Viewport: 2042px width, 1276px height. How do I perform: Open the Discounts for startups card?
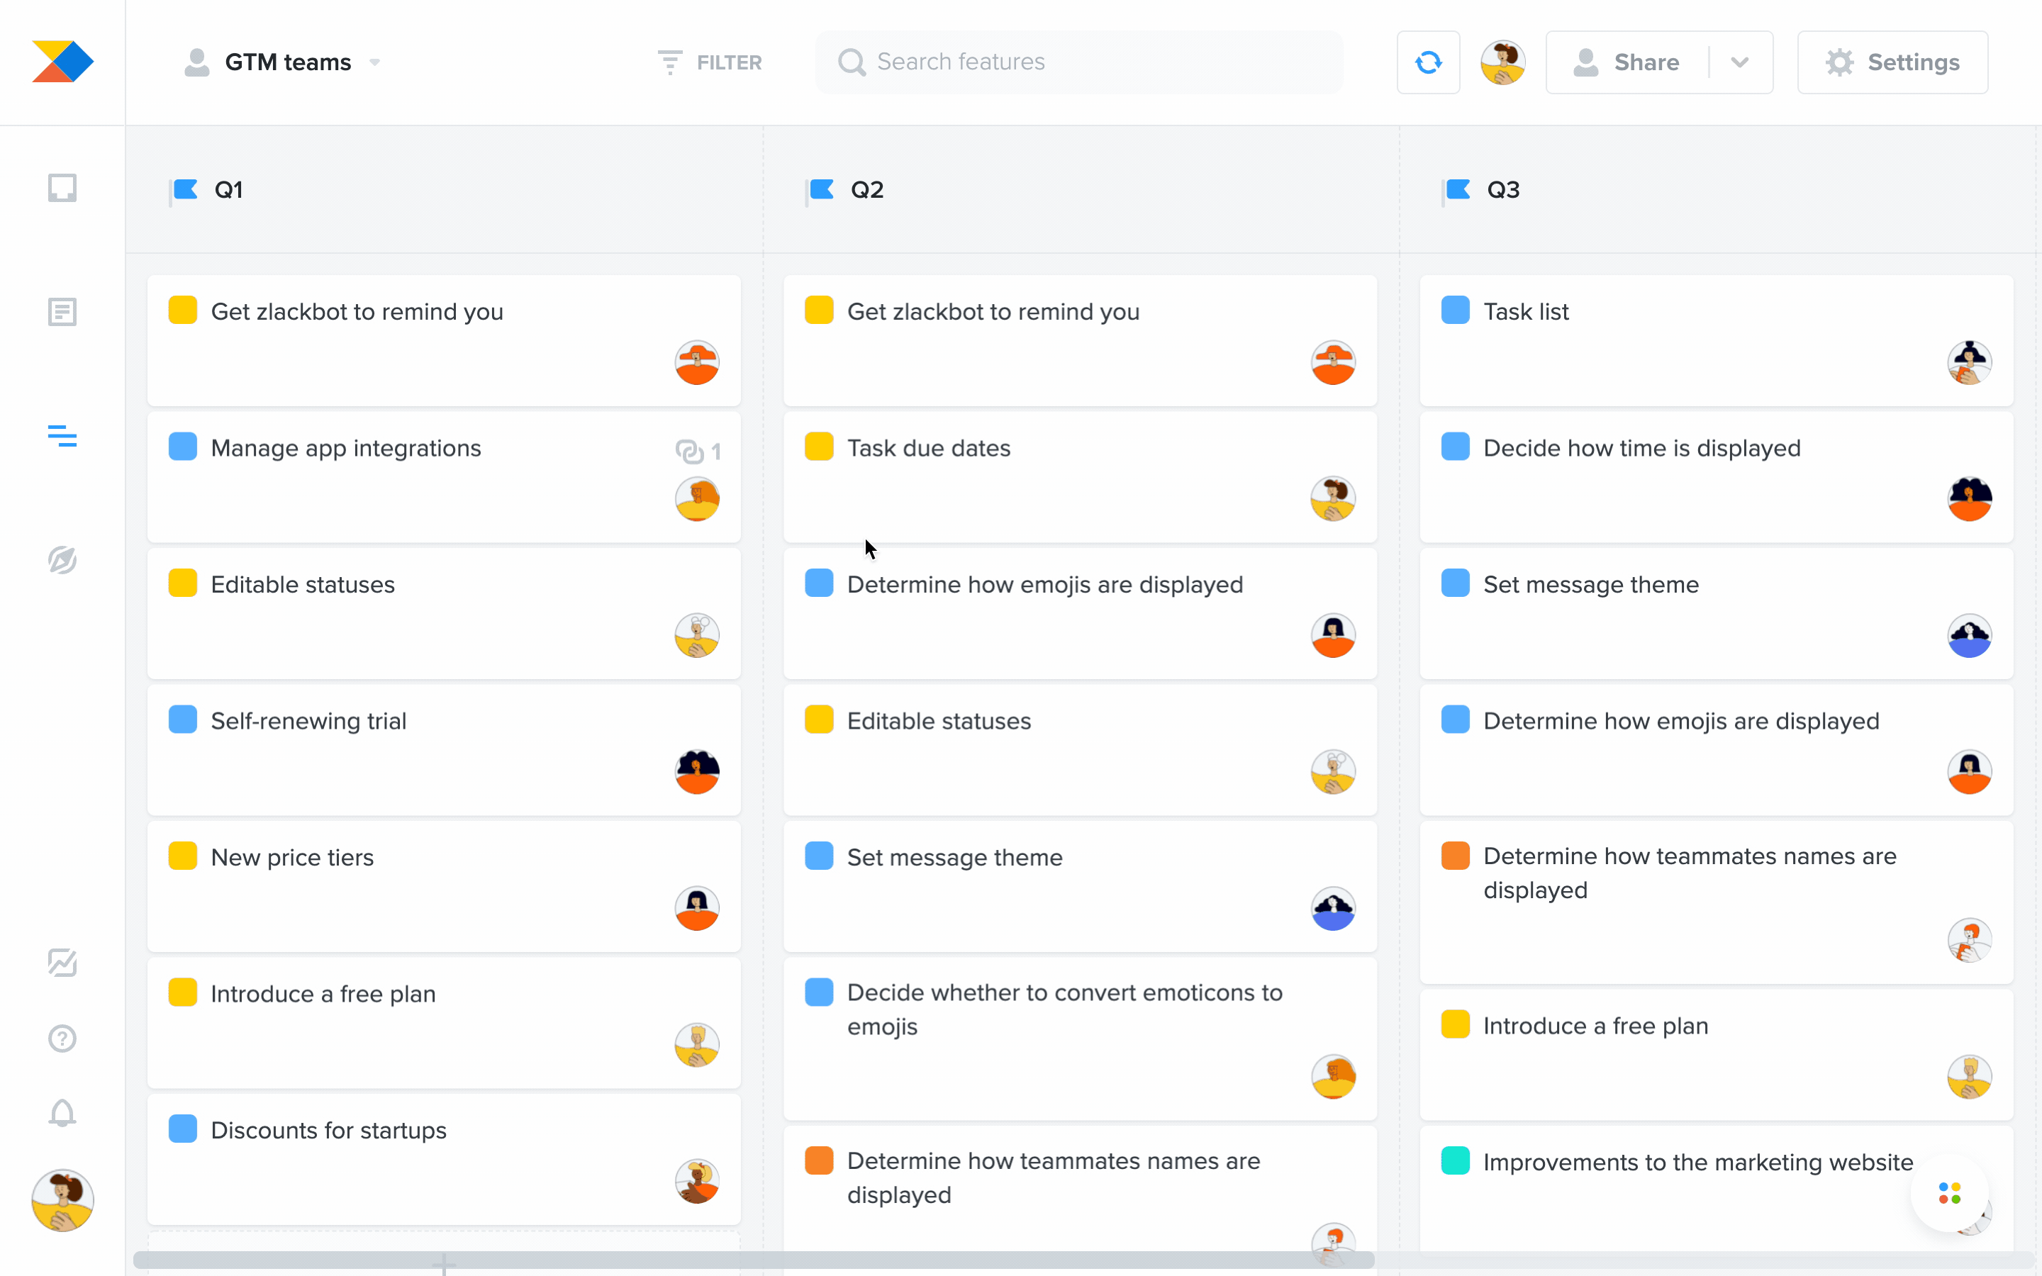coord(444,1159)
